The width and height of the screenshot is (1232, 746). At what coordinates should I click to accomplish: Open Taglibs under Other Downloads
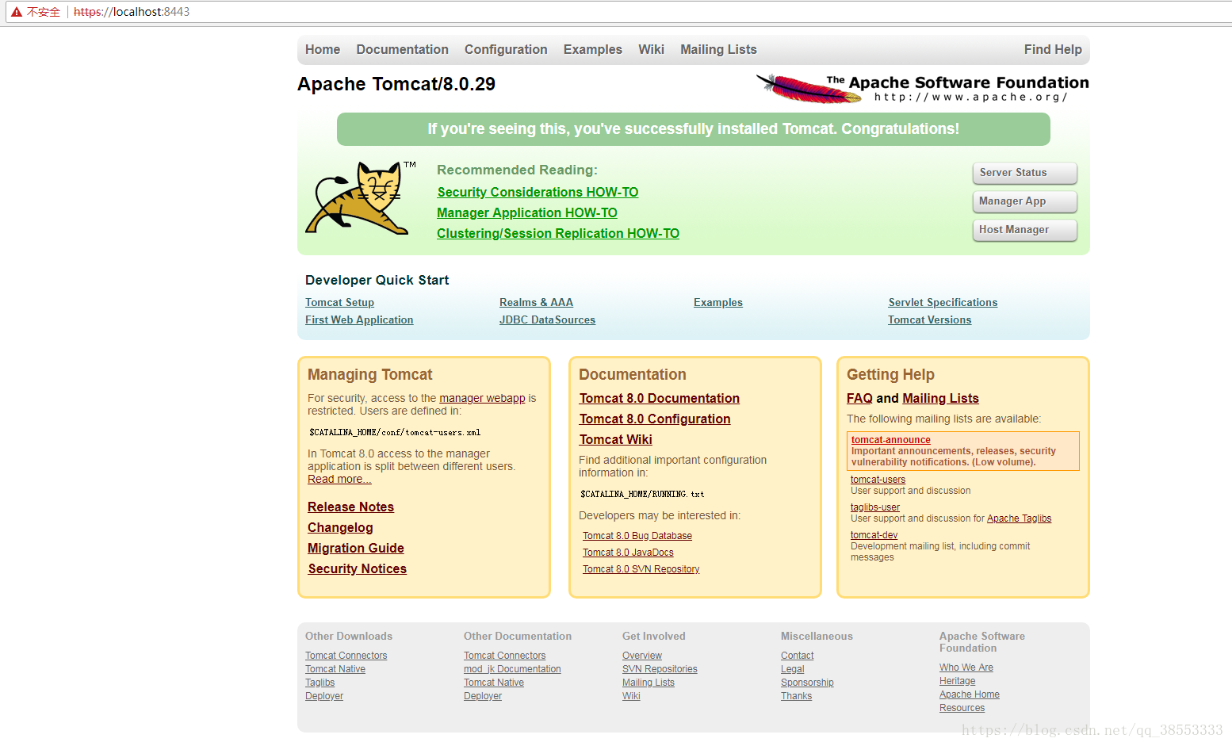pos(319,683)
